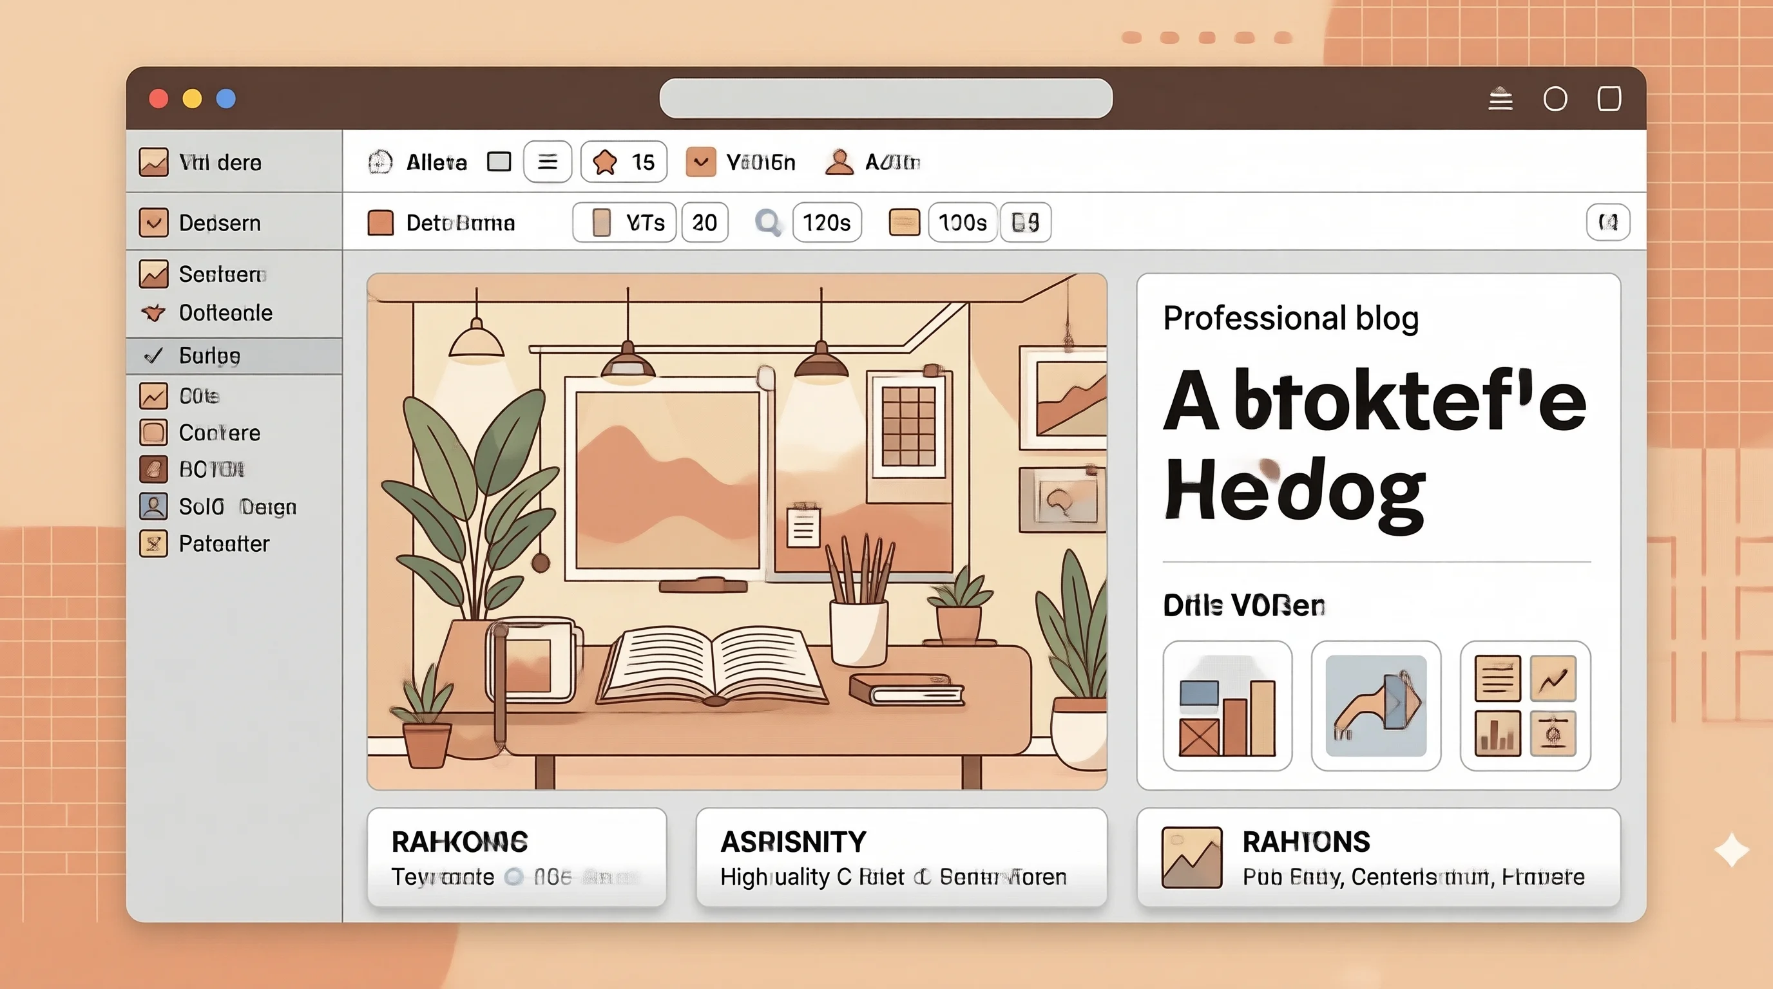This screenshot has width=1773, height=989.
Task: Click the 'Drils V0Ren' section heading
Action: (x=1243, y=605)
